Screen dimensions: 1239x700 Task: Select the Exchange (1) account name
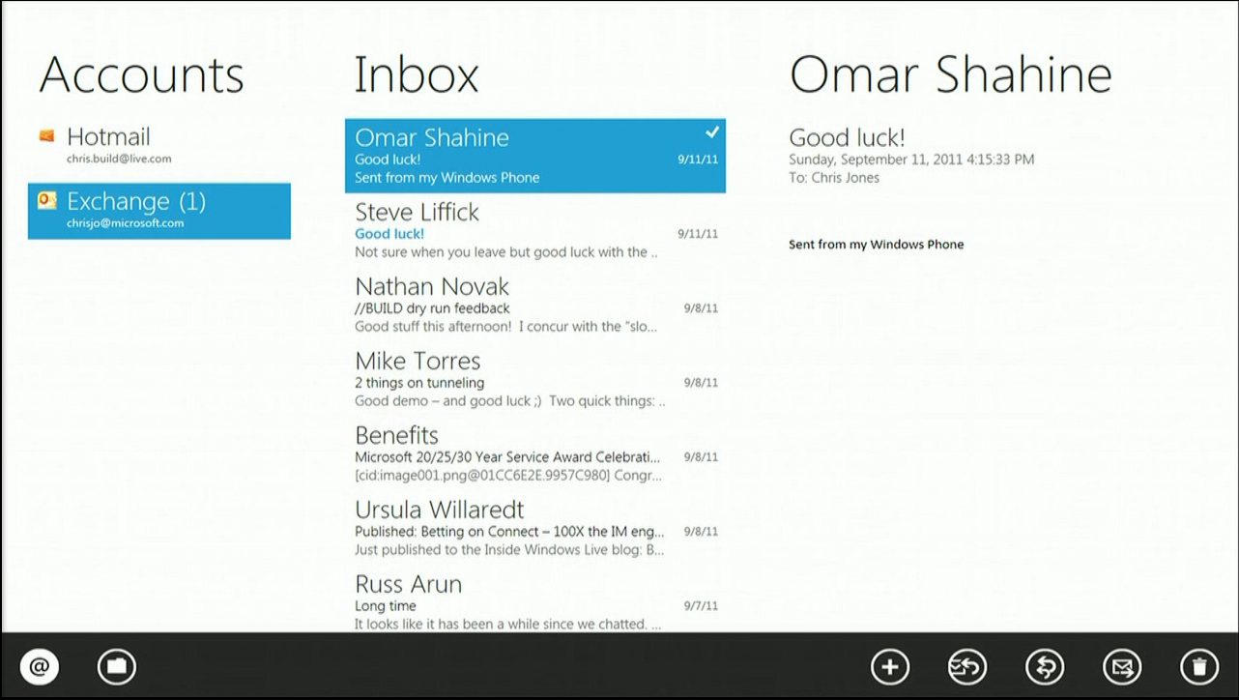tap(136, 202)
